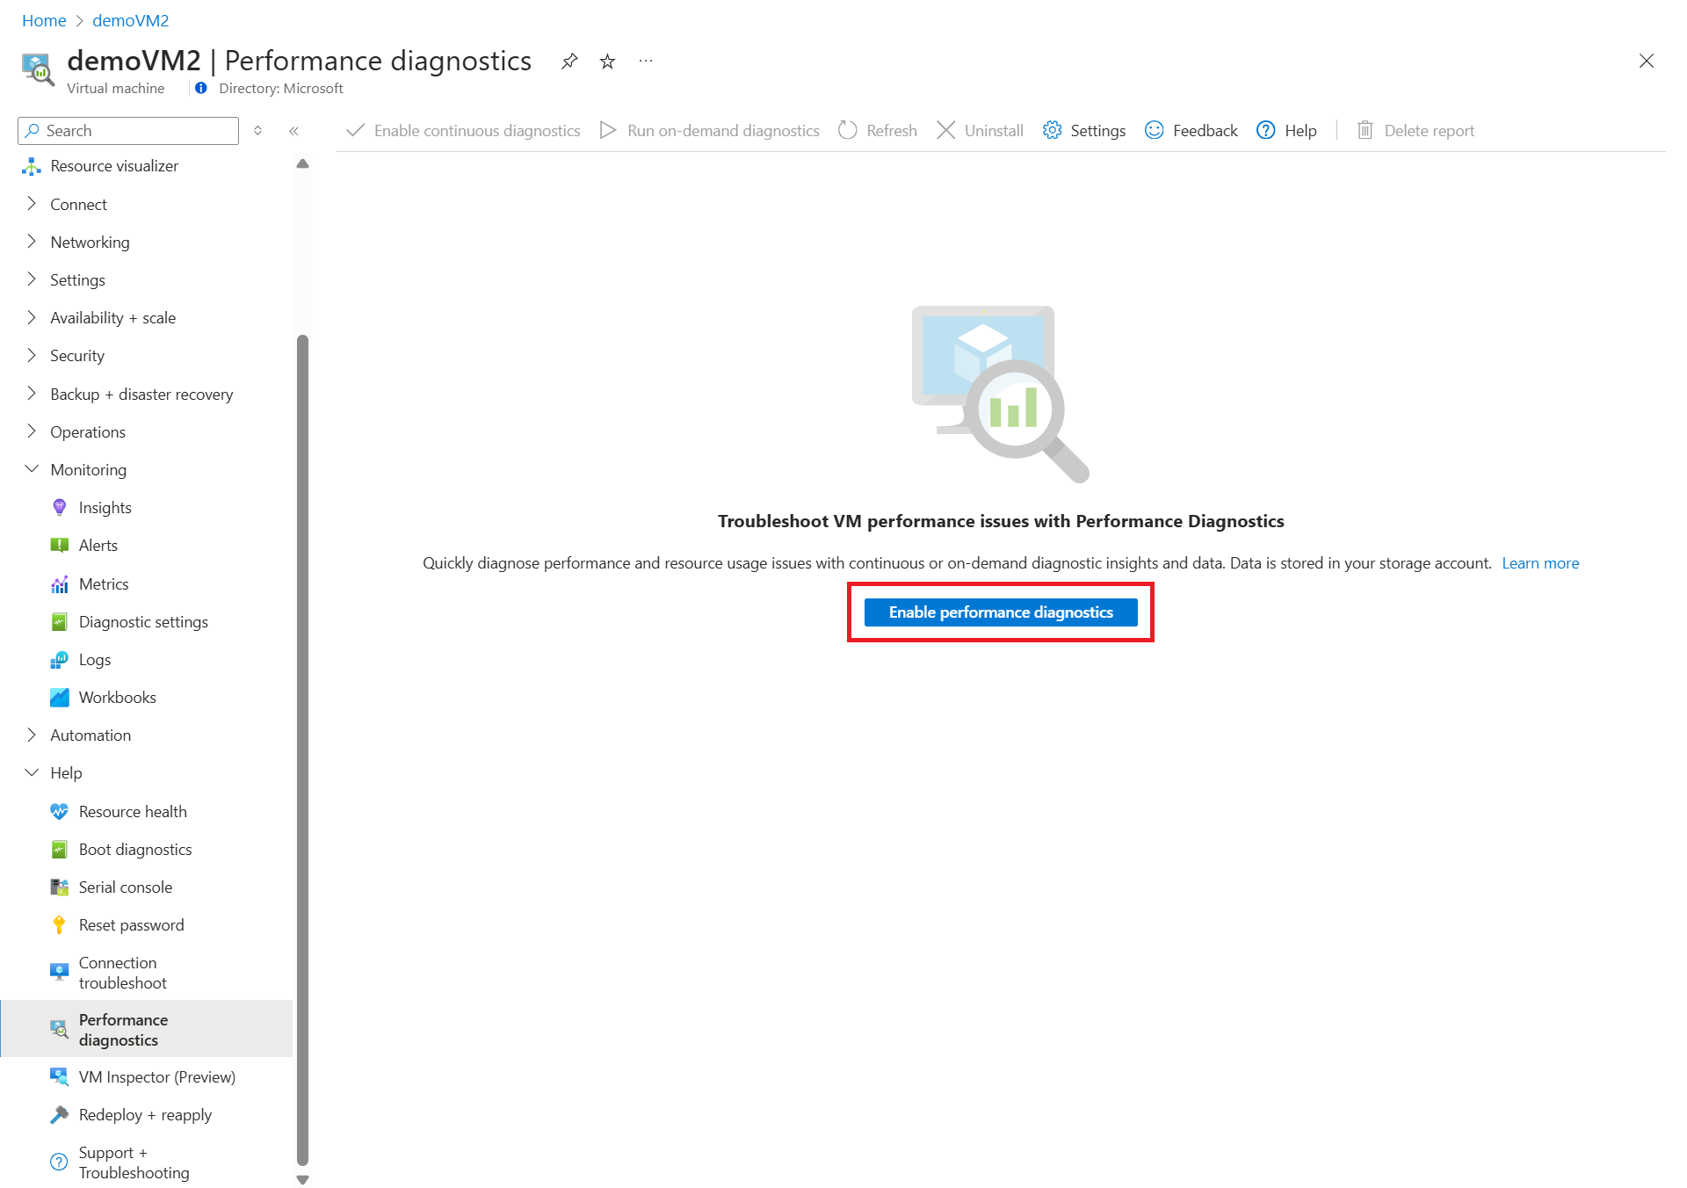The height and width of the screenshot is (1188, 1687).
Task: Pin the Performance diagnostics blade
Action: [x=569, y=61]
